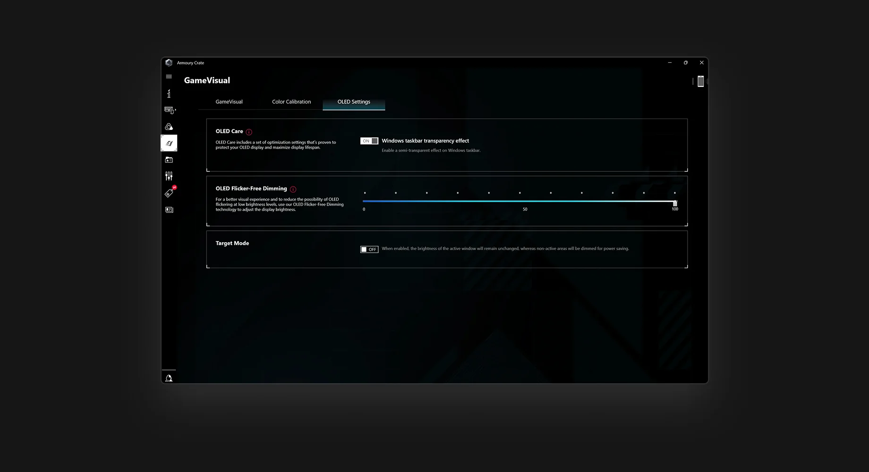Open the Game Library section
Screen dimensions: 869x472
pyautogui.click(x=169, y=160)
